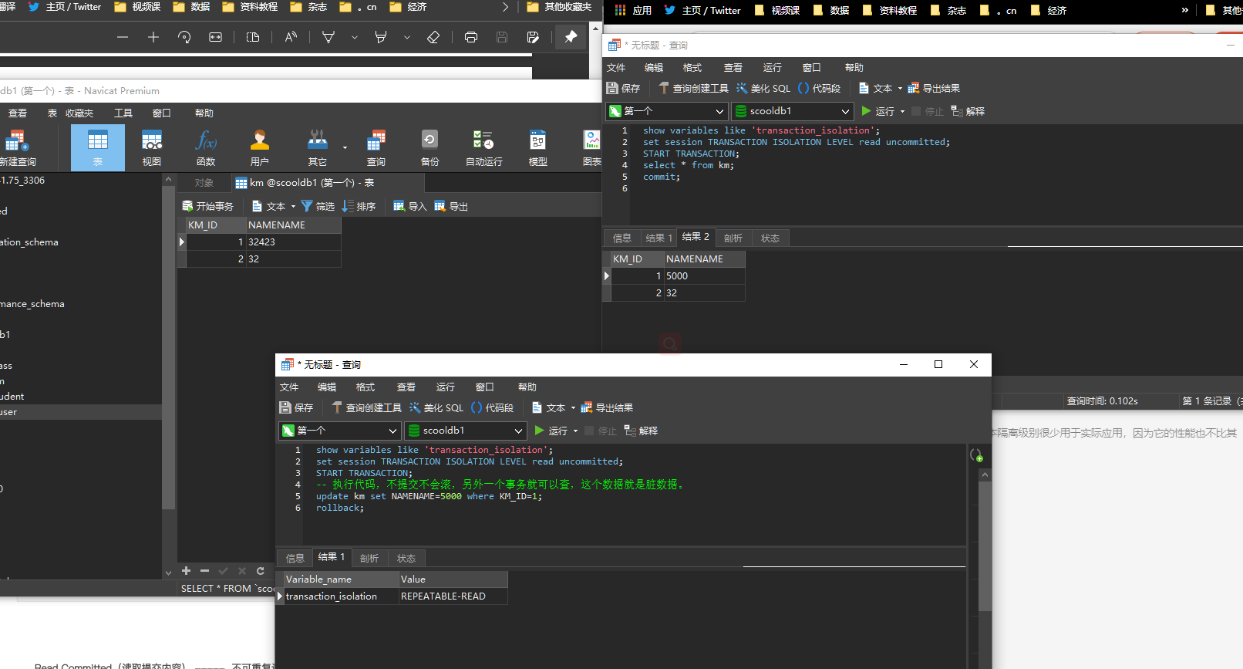Viewport: 1243px width, 669px height.
Task: Switch to 结果 1 tab in top-right query window
Action: 659,238
